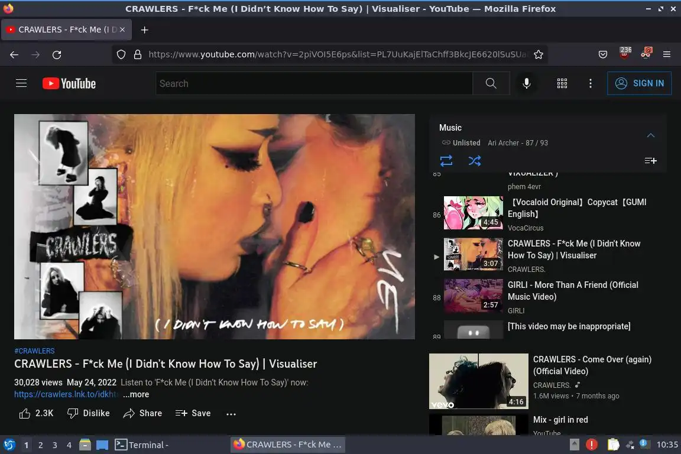
Task: Click the red alert tray icon
Action: (592, 445)
